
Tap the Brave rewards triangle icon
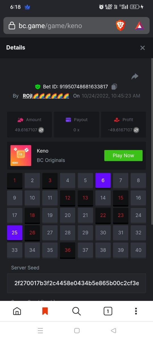[139, 26]
